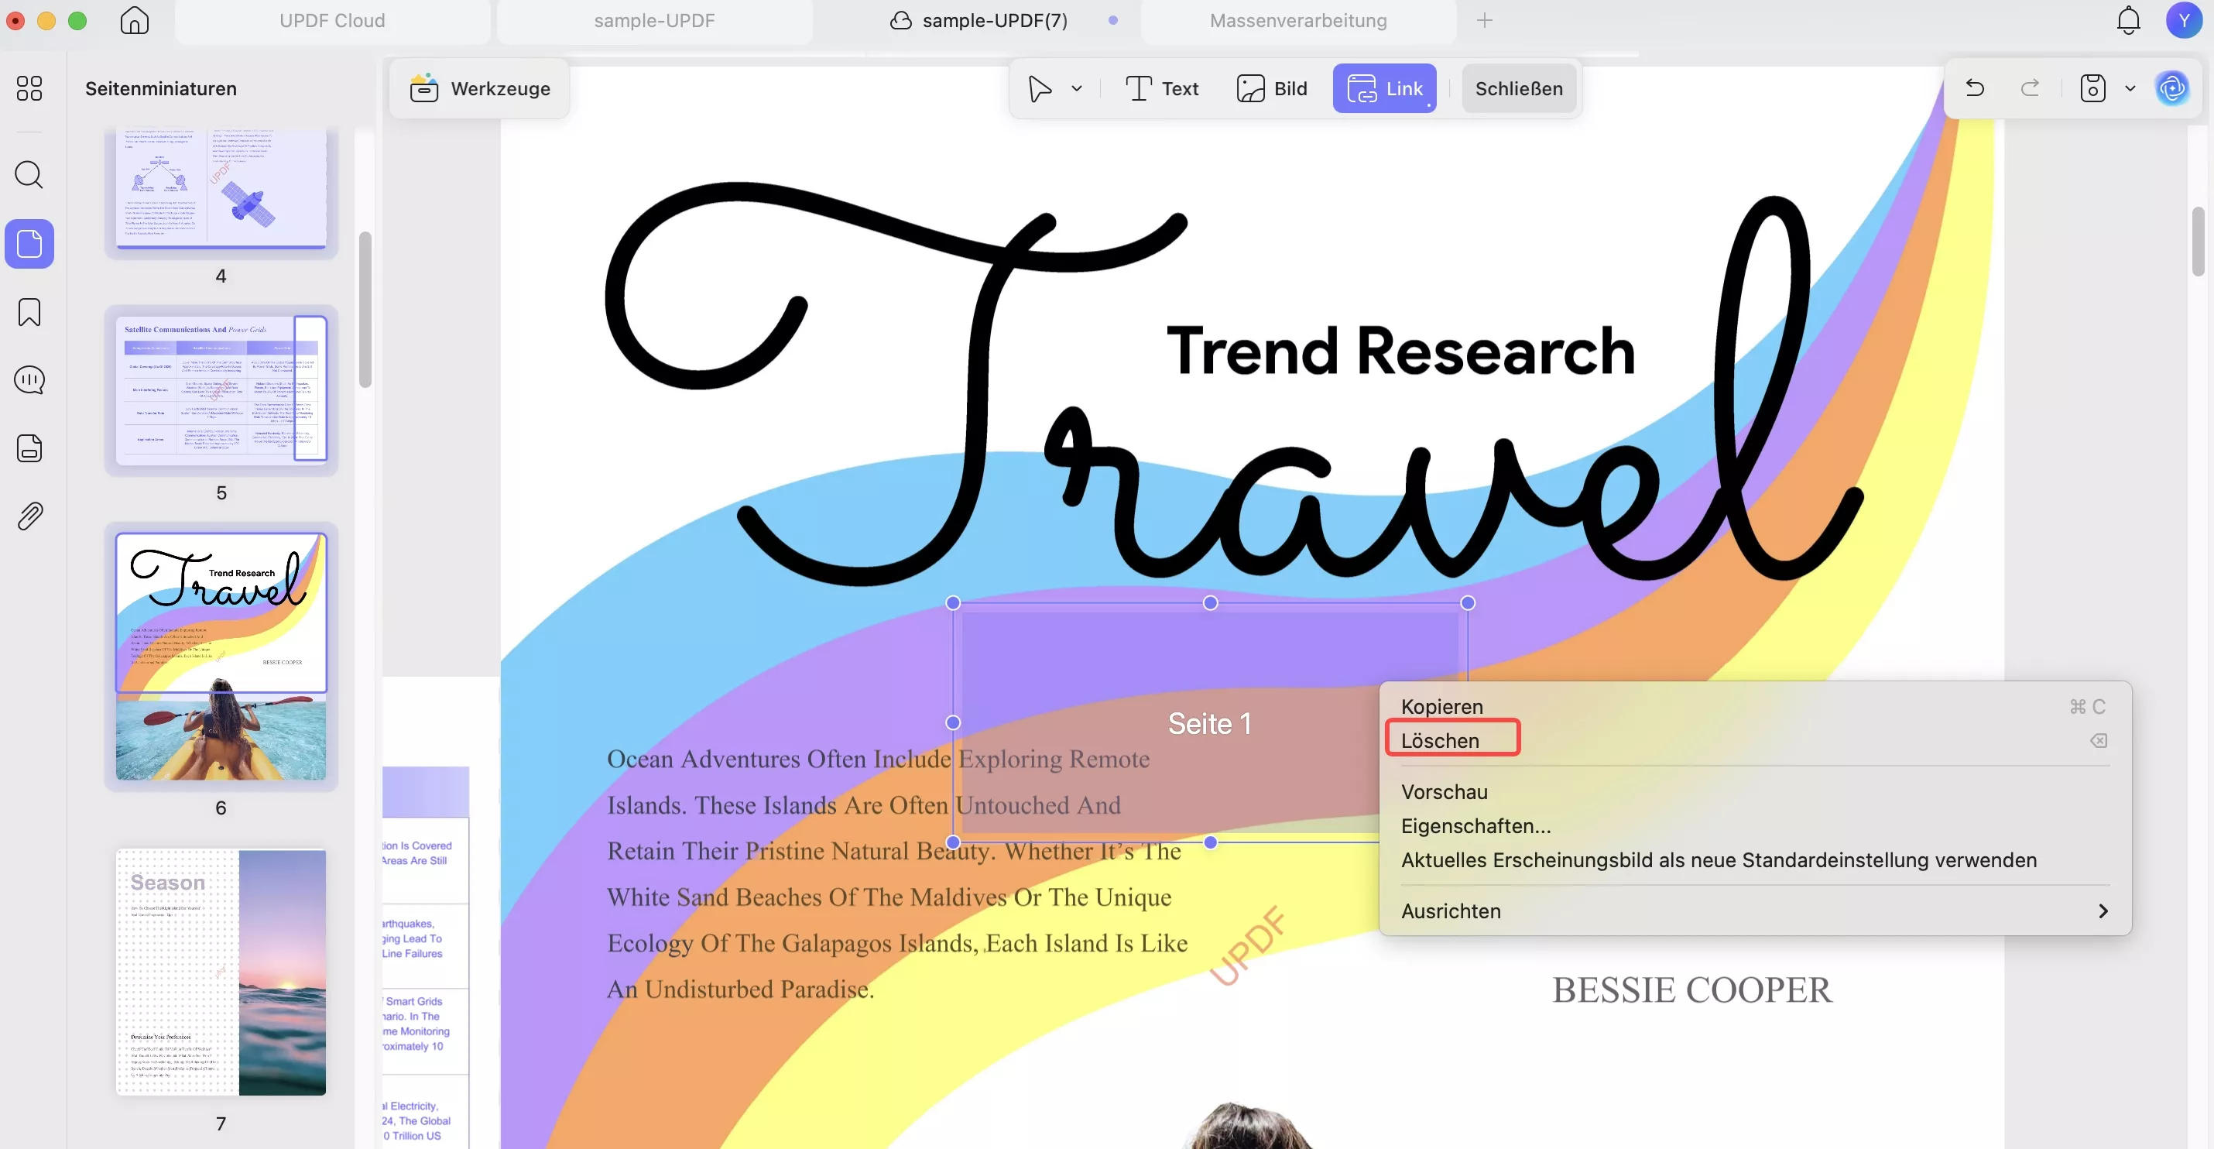Add a new tab with plus

[x=1484, y=21]
